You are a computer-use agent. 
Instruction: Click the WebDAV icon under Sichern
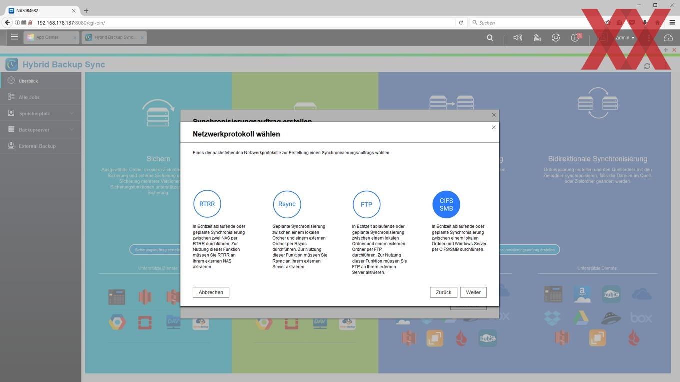[173, 323]
